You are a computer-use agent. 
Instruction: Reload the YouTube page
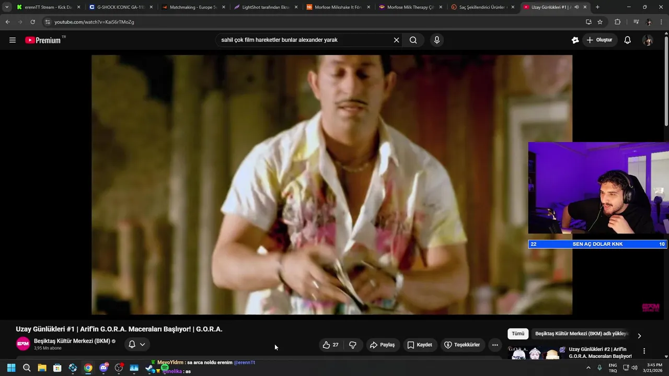point(32,22)
